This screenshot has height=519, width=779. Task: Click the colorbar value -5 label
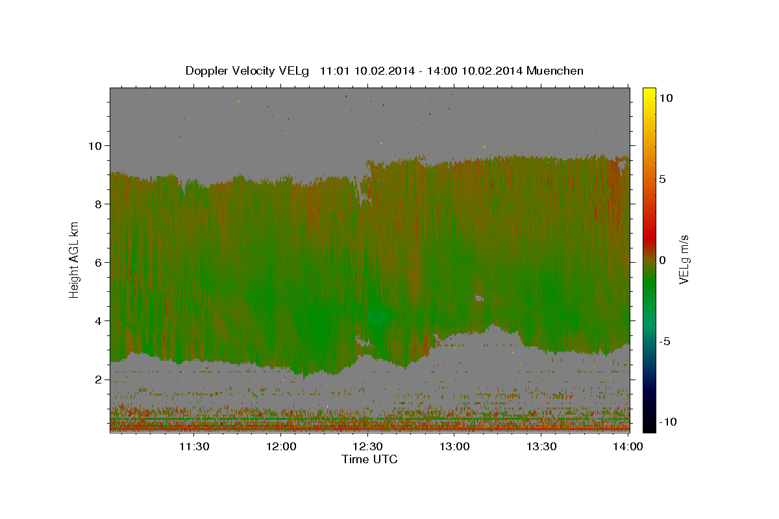(665, 341)
